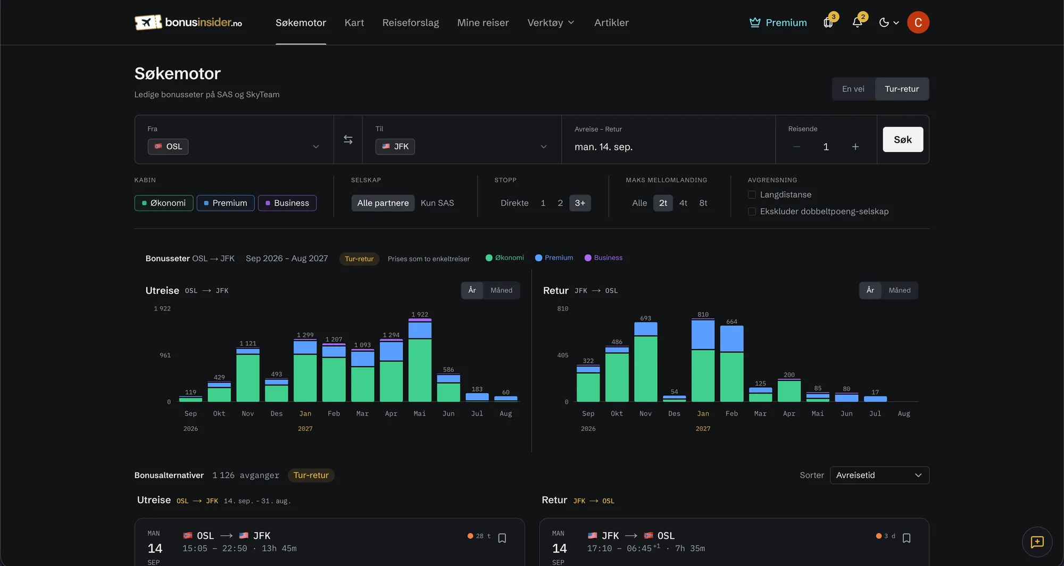Image resolution: width=1064 pixels, height=566 pixels.
Task: Open Artikler page
Action: coord(611,22)
